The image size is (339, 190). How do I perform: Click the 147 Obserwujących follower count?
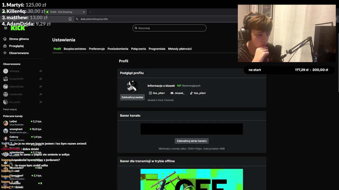[189, 86]
